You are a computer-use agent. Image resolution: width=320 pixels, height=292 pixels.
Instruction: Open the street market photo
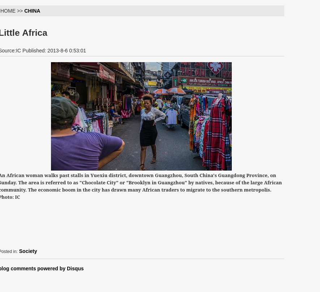[141, 116]
